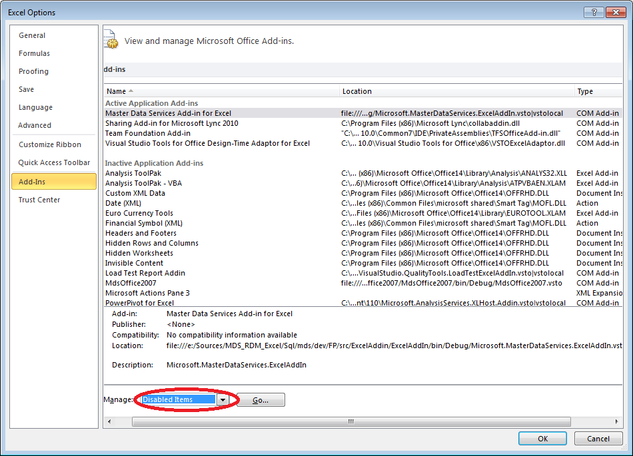
Task: Select PowerPivot for Excel row
Action: 362,302
